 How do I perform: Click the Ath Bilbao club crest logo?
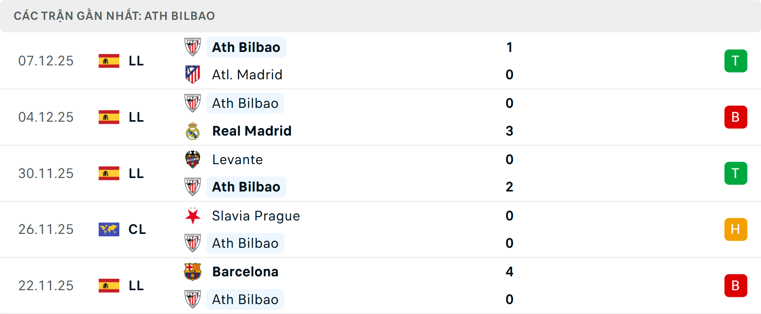point(193,47)
